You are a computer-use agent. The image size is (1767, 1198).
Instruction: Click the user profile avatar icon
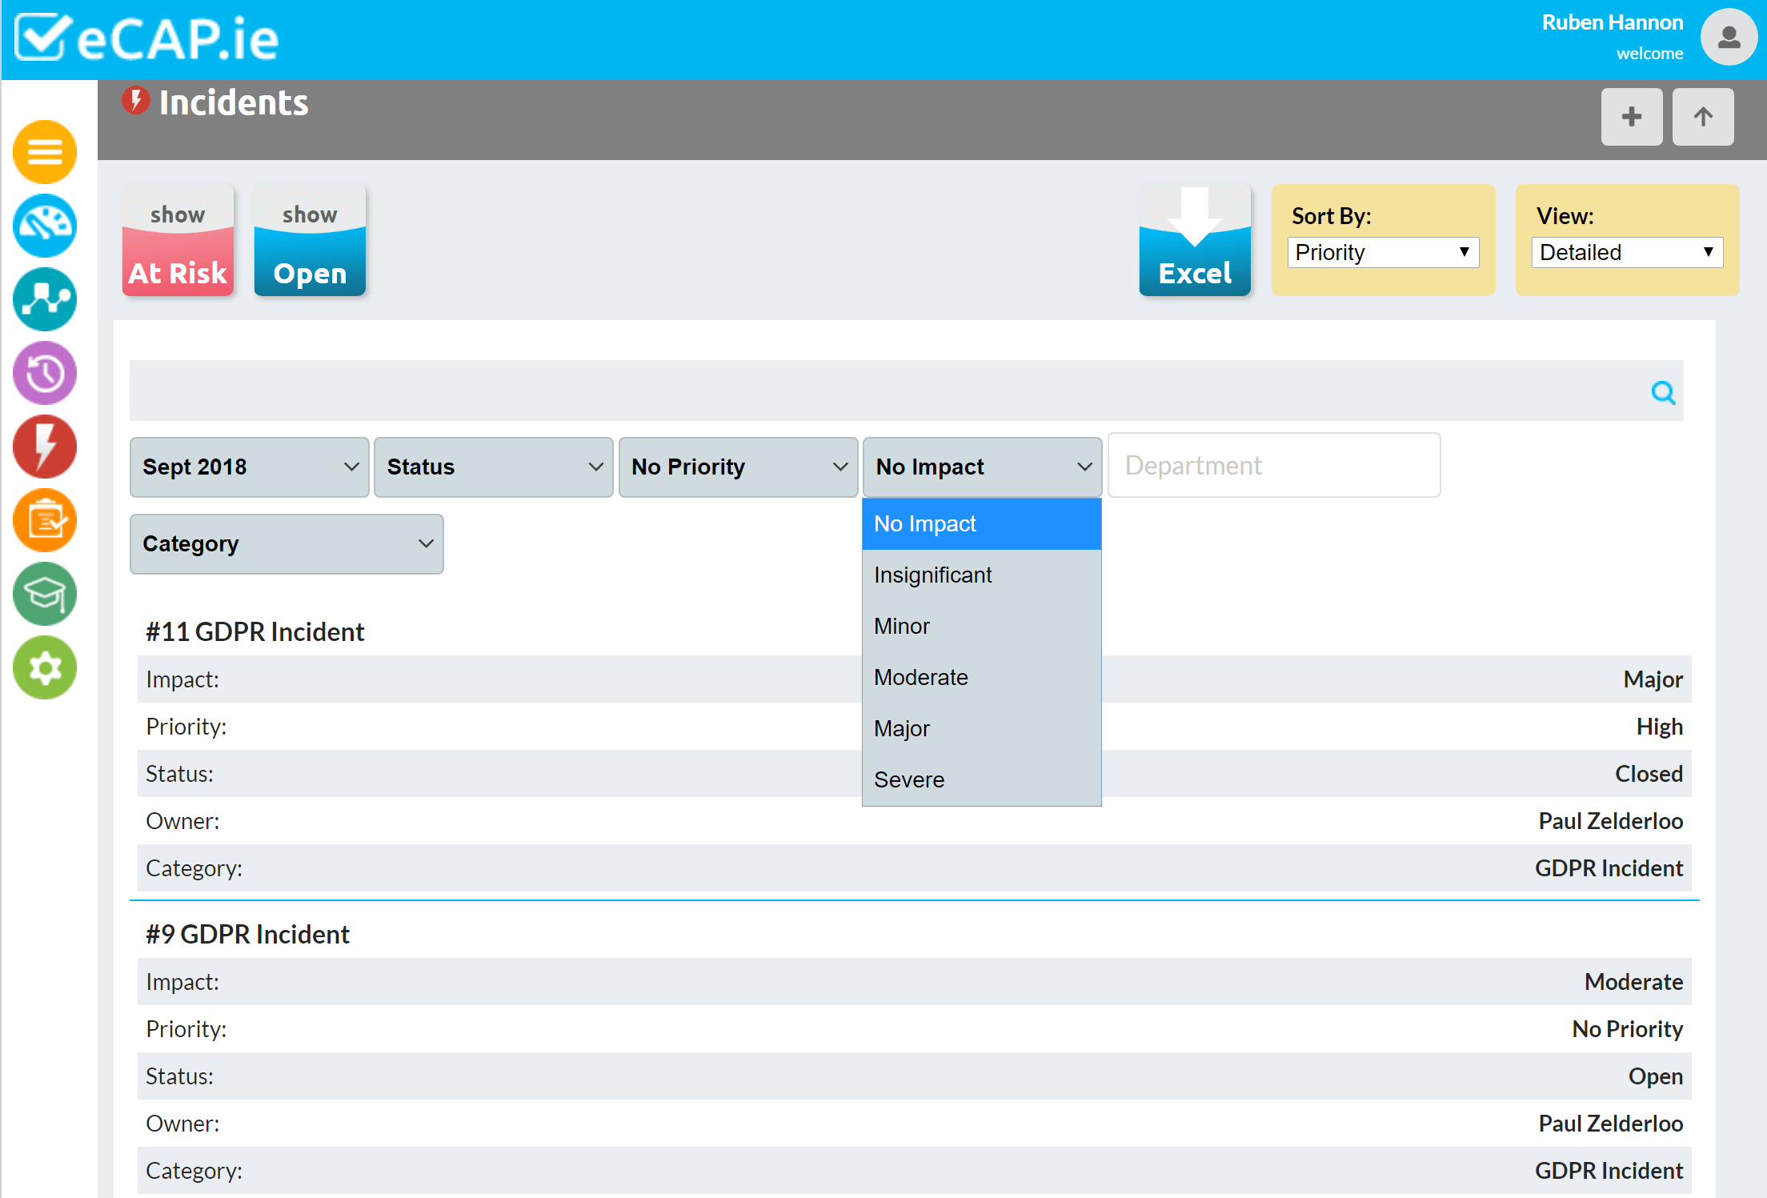coord(1729,37)
